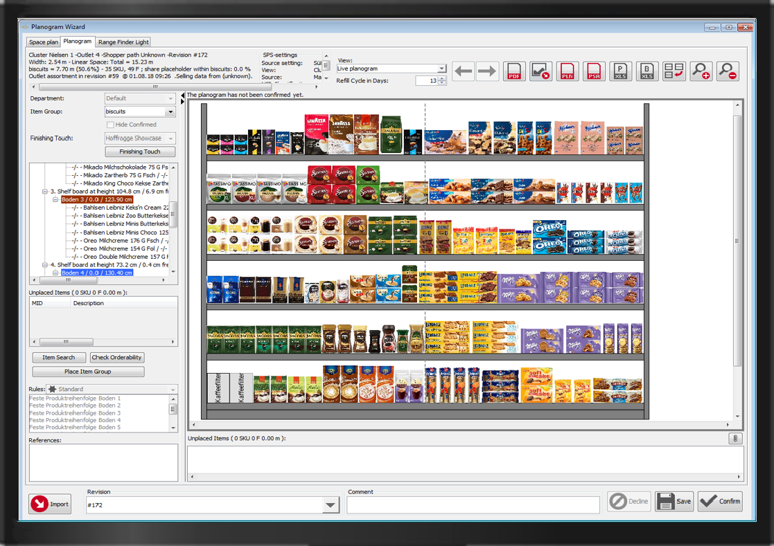Viewport: 774px width, 546px height.
Task: Switch to the Space plan tab
Action: pos(44,42)
